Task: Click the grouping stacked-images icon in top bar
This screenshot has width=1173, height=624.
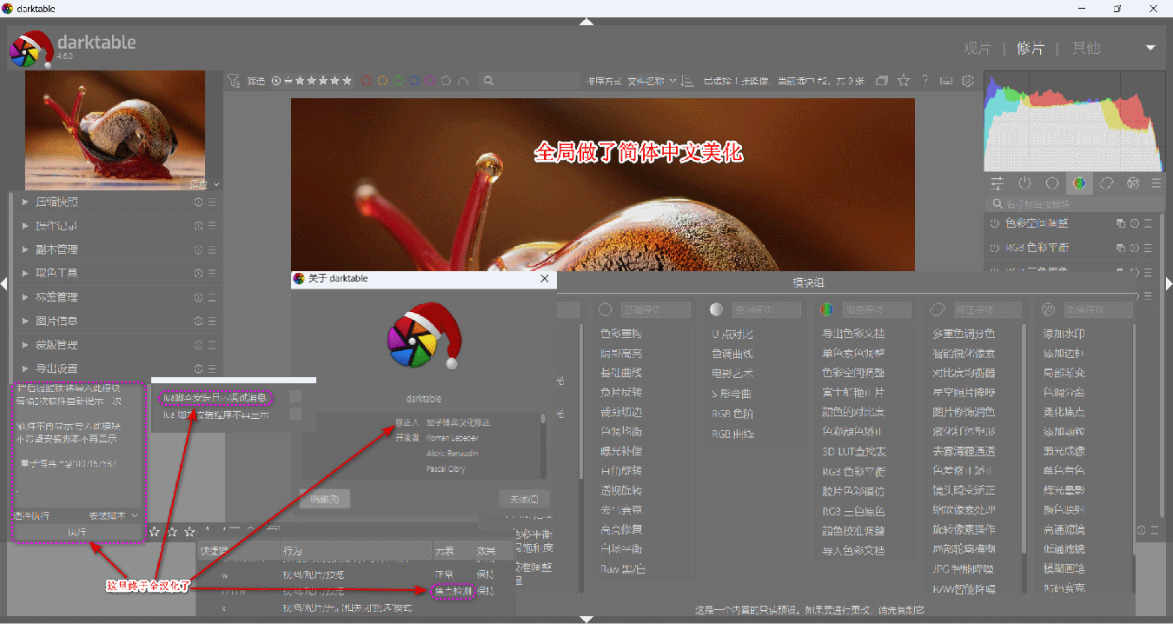Action: 882,81
